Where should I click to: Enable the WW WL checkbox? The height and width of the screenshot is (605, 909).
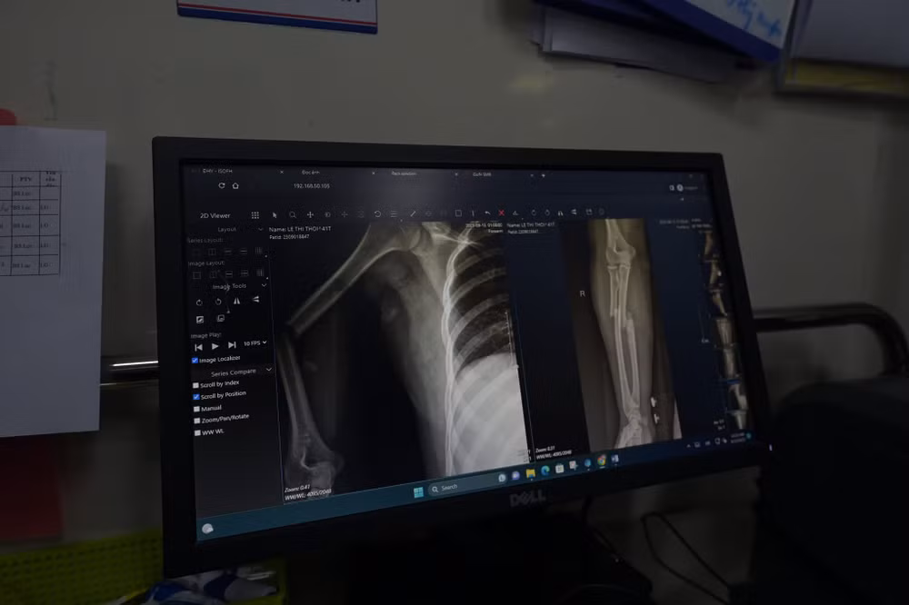tap(197, 431)
